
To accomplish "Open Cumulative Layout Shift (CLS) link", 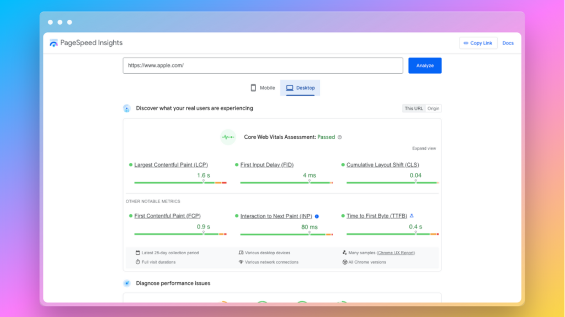I will point(383,165).
